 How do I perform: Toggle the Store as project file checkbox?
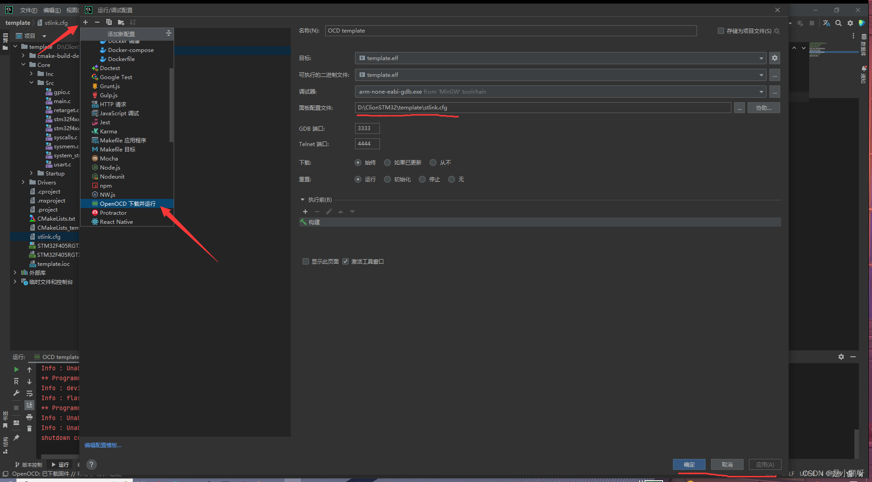(721, 31)
